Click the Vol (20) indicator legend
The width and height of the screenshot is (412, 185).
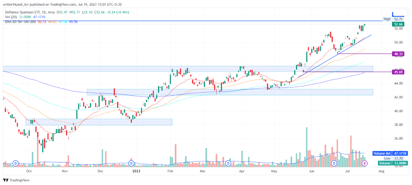11,17
